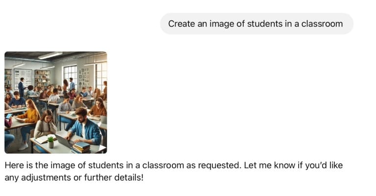Click the word 'classroom' in the prompt bubble
The height and width of the screenshot is (196, 376).
tap(323, 23)
